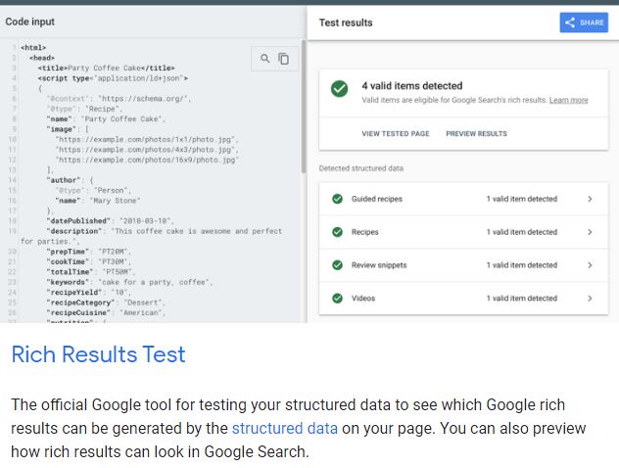619x468 pixels.
Task: Expand the Recipes row chevron
Action: (590, 232)
